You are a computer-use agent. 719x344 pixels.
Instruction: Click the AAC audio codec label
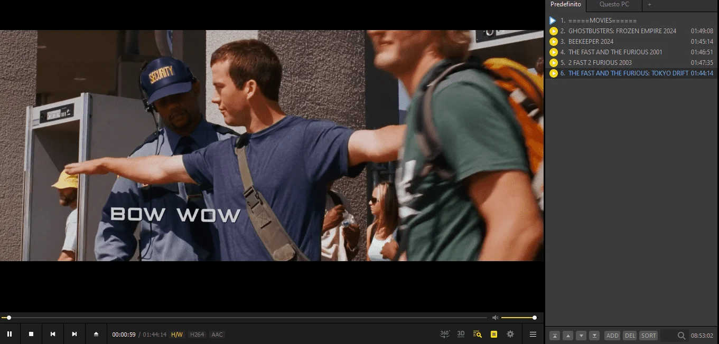tap(217, 335)
